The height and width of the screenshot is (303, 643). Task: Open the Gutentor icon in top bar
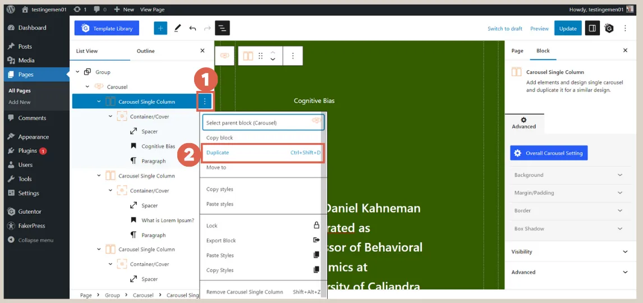(x=609, y=28)
